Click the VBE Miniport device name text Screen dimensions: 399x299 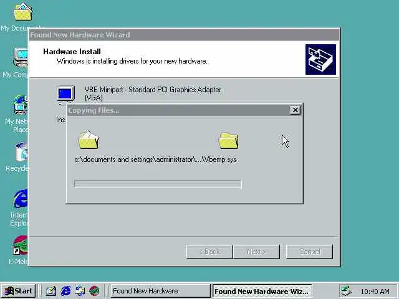[x=153, y=93]
